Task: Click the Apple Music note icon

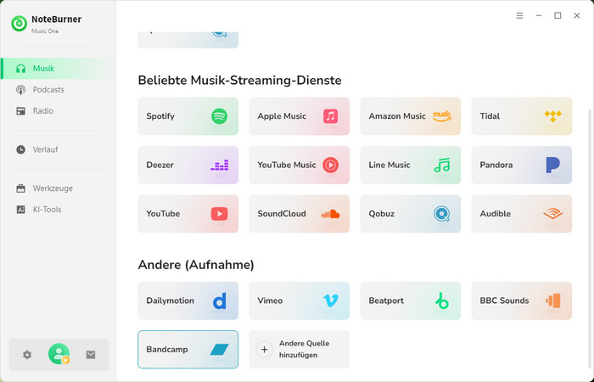Action: [x=330, y=116]
